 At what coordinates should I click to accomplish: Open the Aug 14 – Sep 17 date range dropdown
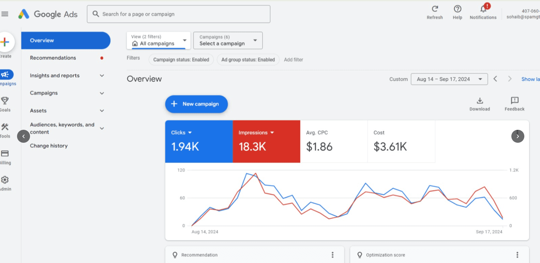pyautogui.click(x=449, y=79)
